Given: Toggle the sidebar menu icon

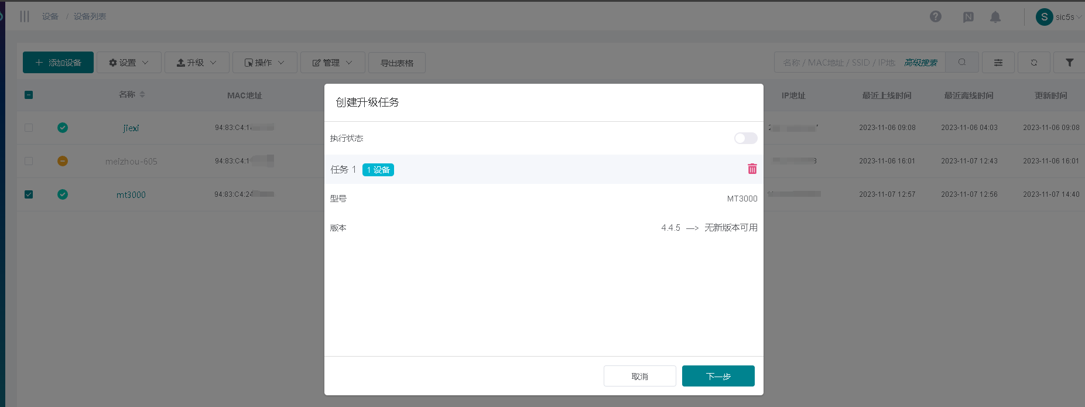Looking at the screenshot, I should click(x=25, y=16).
